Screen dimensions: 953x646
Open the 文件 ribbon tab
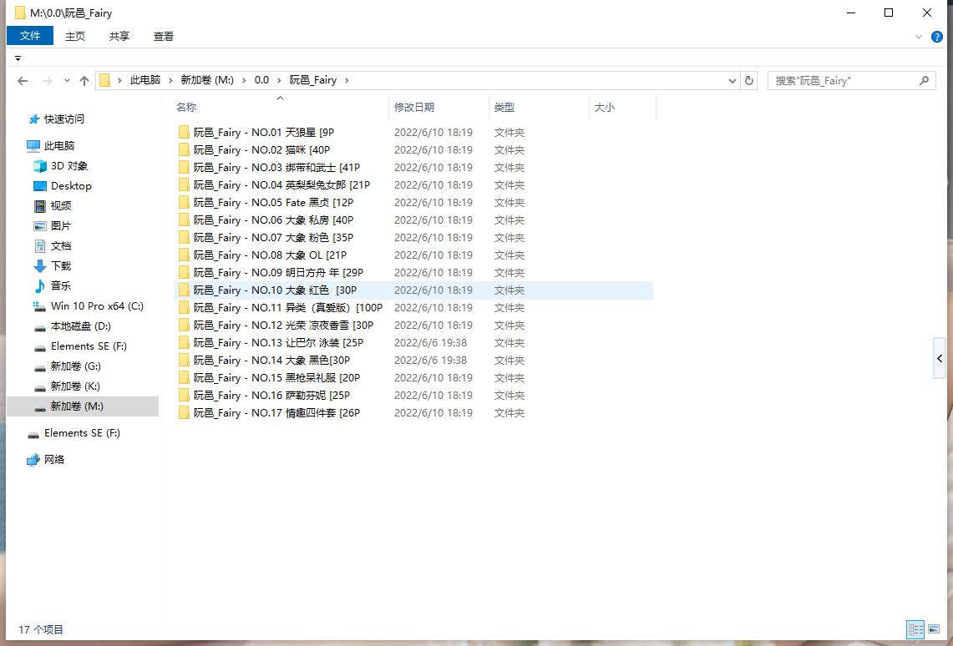pos(30,36)
